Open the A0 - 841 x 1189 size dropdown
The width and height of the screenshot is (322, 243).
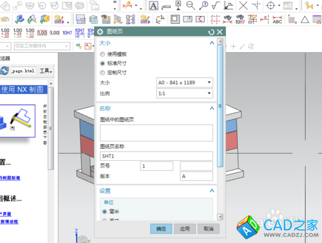[x=185, y=82]
